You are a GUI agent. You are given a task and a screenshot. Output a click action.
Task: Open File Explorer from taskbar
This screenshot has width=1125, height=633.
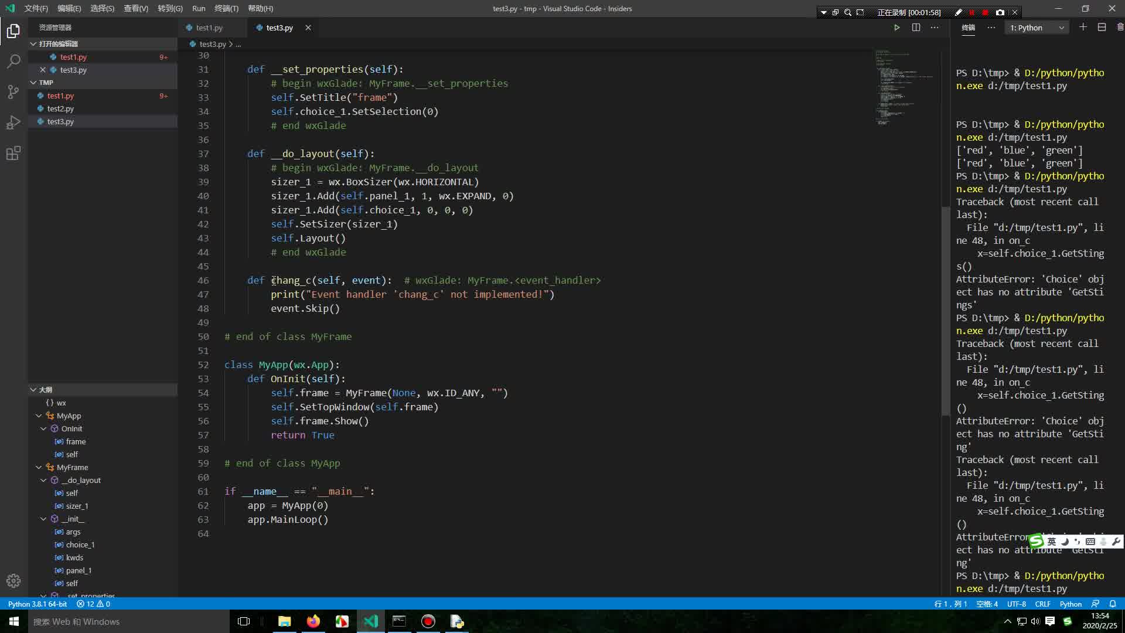point(285,621)
